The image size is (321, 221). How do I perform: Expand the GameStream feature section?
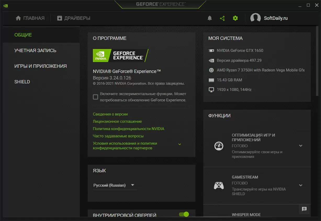click(x=301, y=185)
